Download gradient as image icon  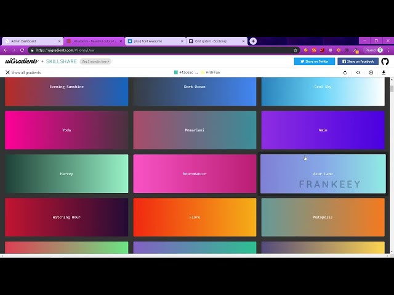pyautogui.click(x=384, y=73)
